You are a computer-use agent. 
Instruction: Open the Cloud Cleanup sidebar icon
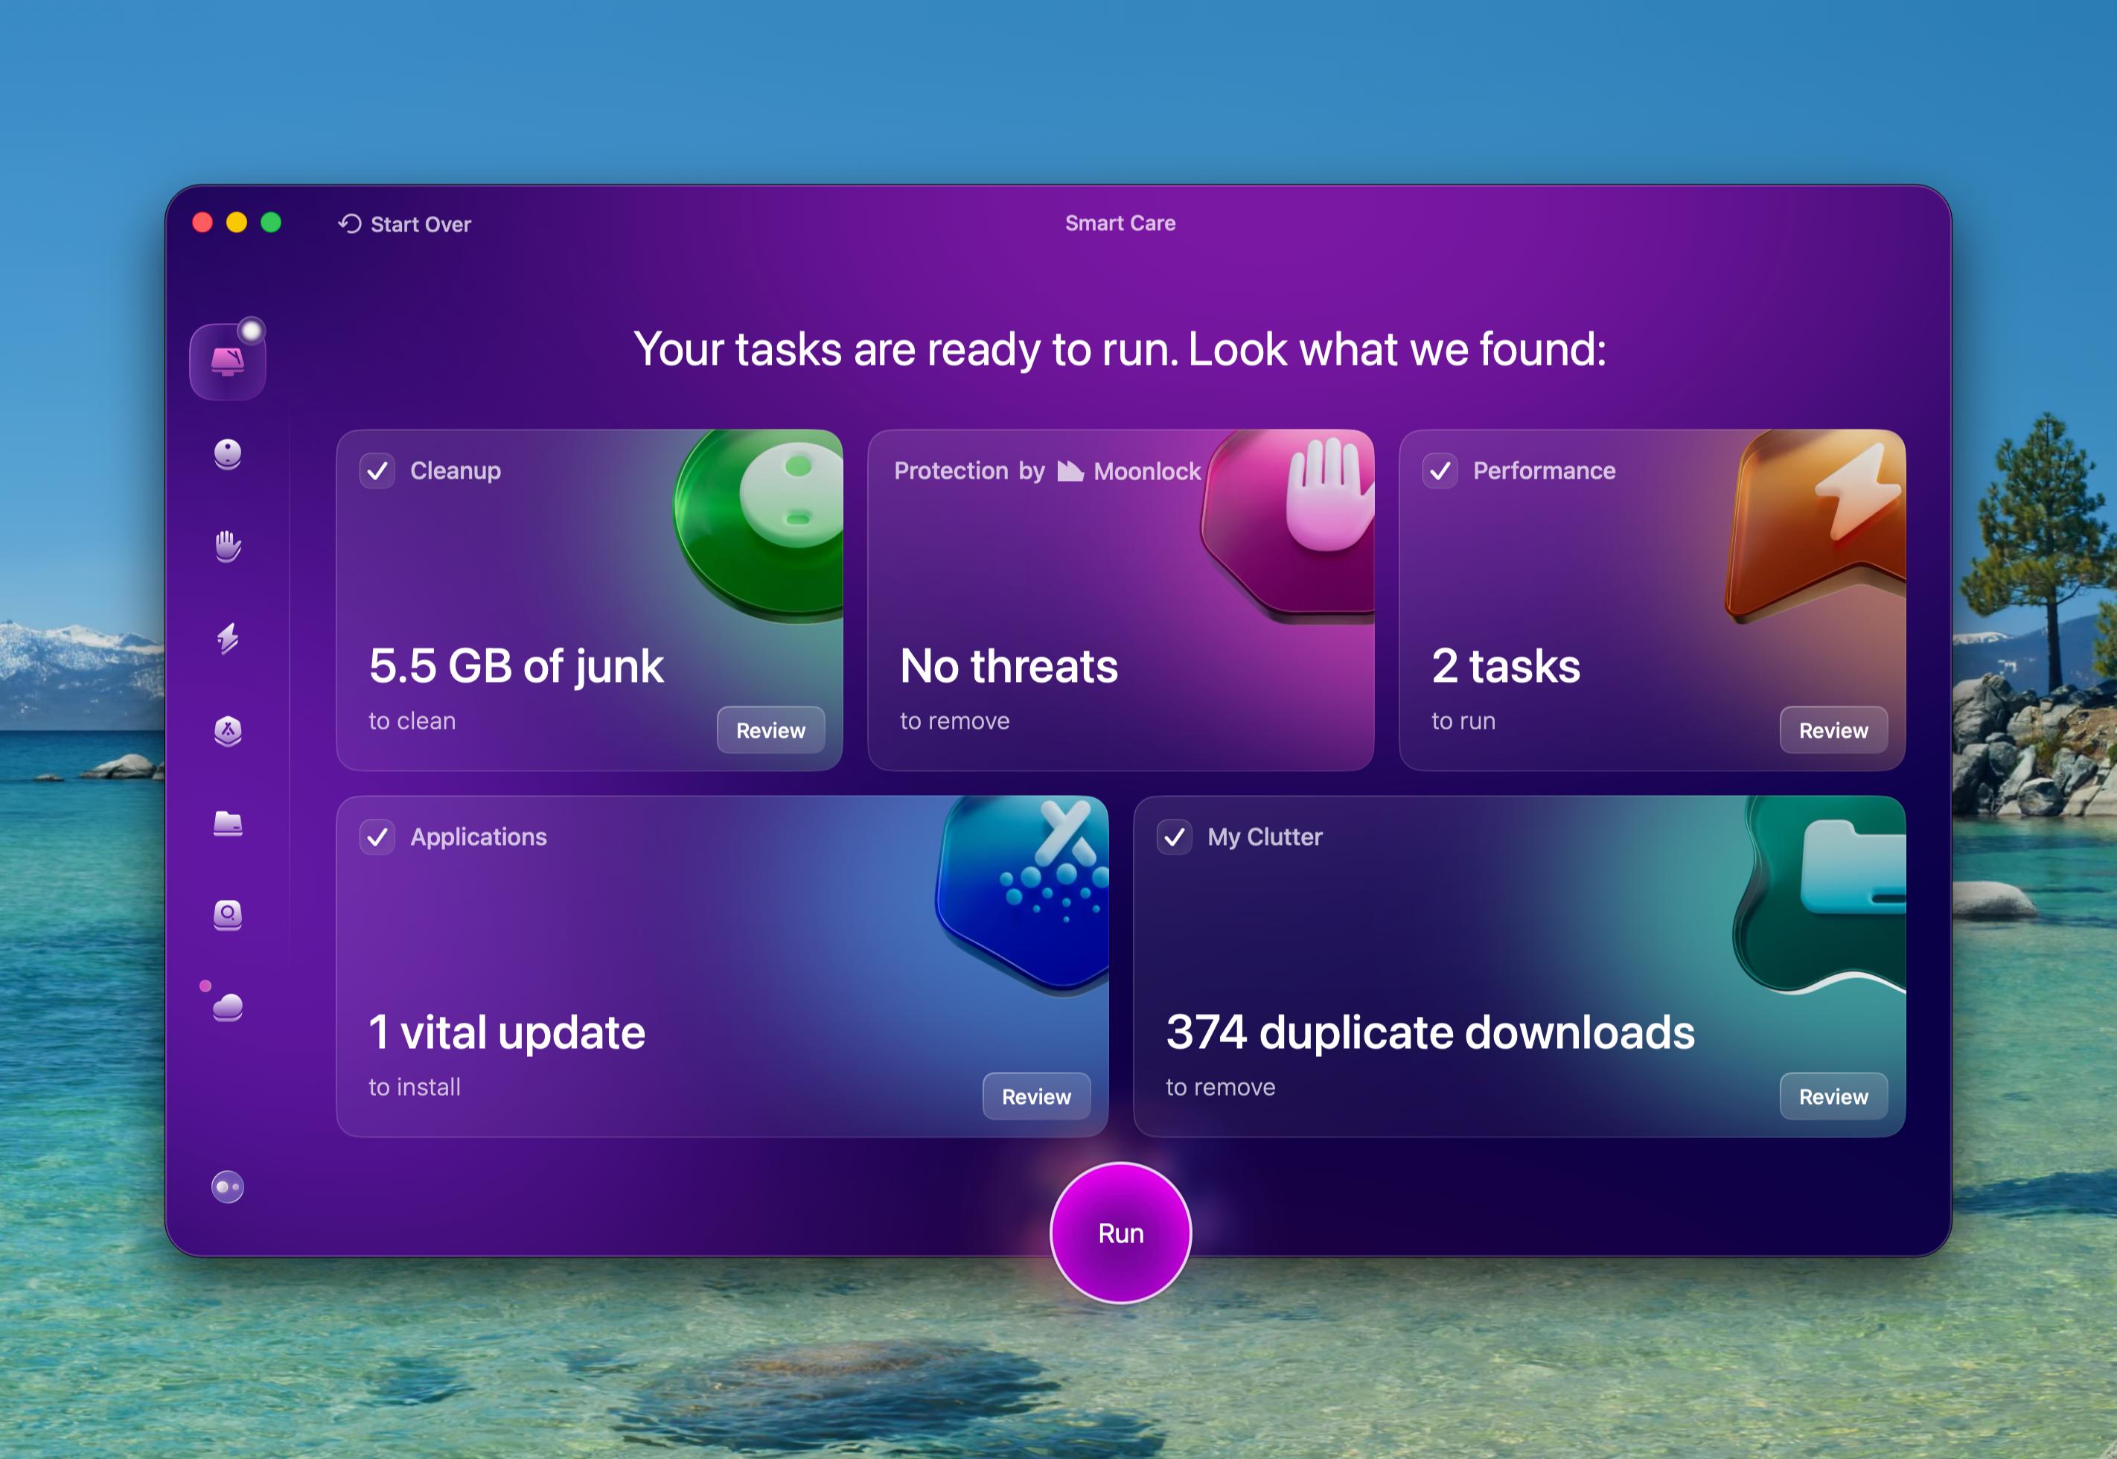point(227,1006)
